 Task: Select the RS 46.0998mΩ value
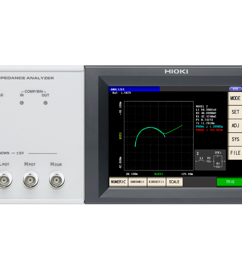206,113
